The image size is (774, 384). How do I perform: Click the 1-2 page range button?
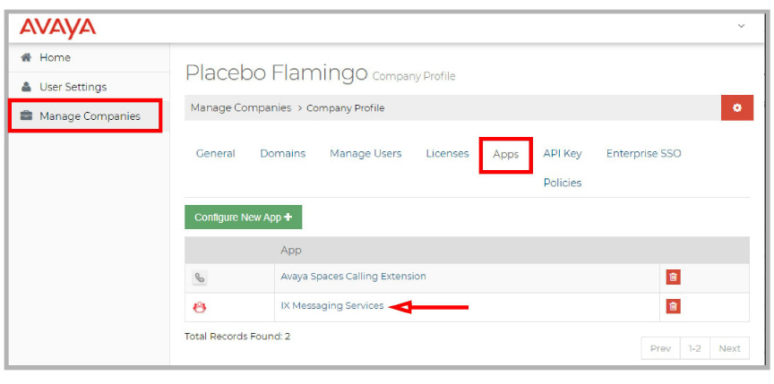694,348
